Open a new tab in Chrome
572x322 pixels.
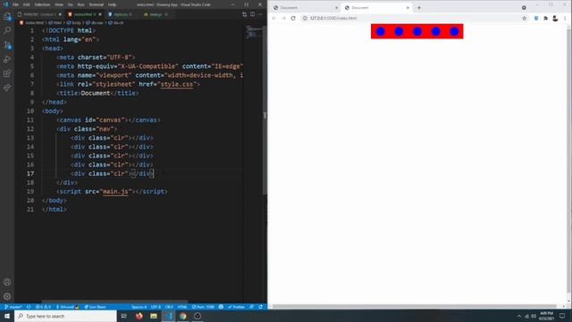419,8
